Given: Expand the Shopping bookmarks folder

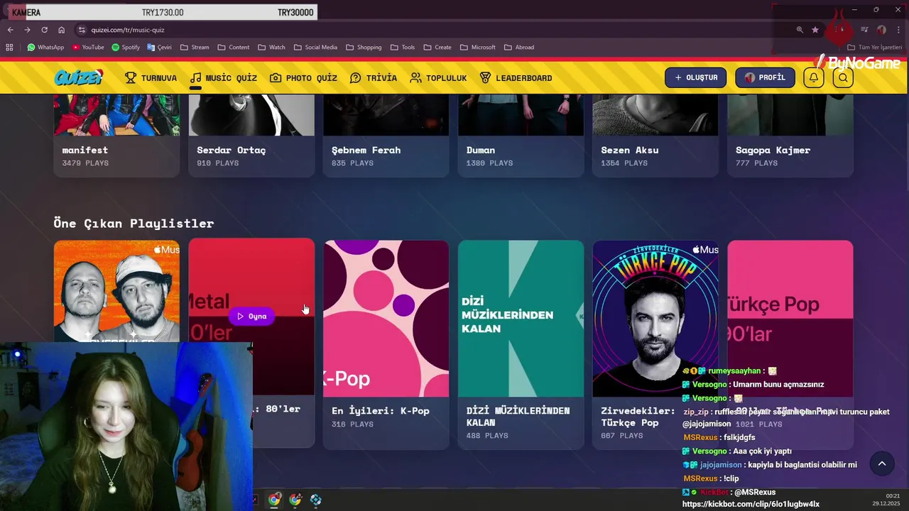Looking at the screenshot, I should (x=364, y=48).
